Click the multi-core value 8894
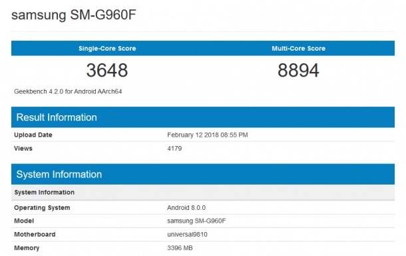406x256 pixels. (x=298, y=70)
